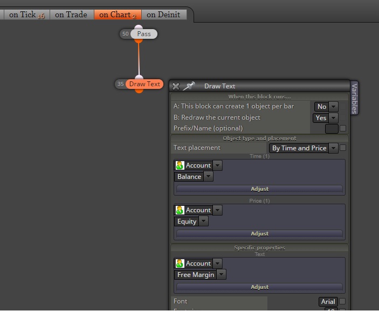Viewport: 379px width, 312px height.
Task: Switch to the on Deinit tab
Action: (x=163, y=15)
